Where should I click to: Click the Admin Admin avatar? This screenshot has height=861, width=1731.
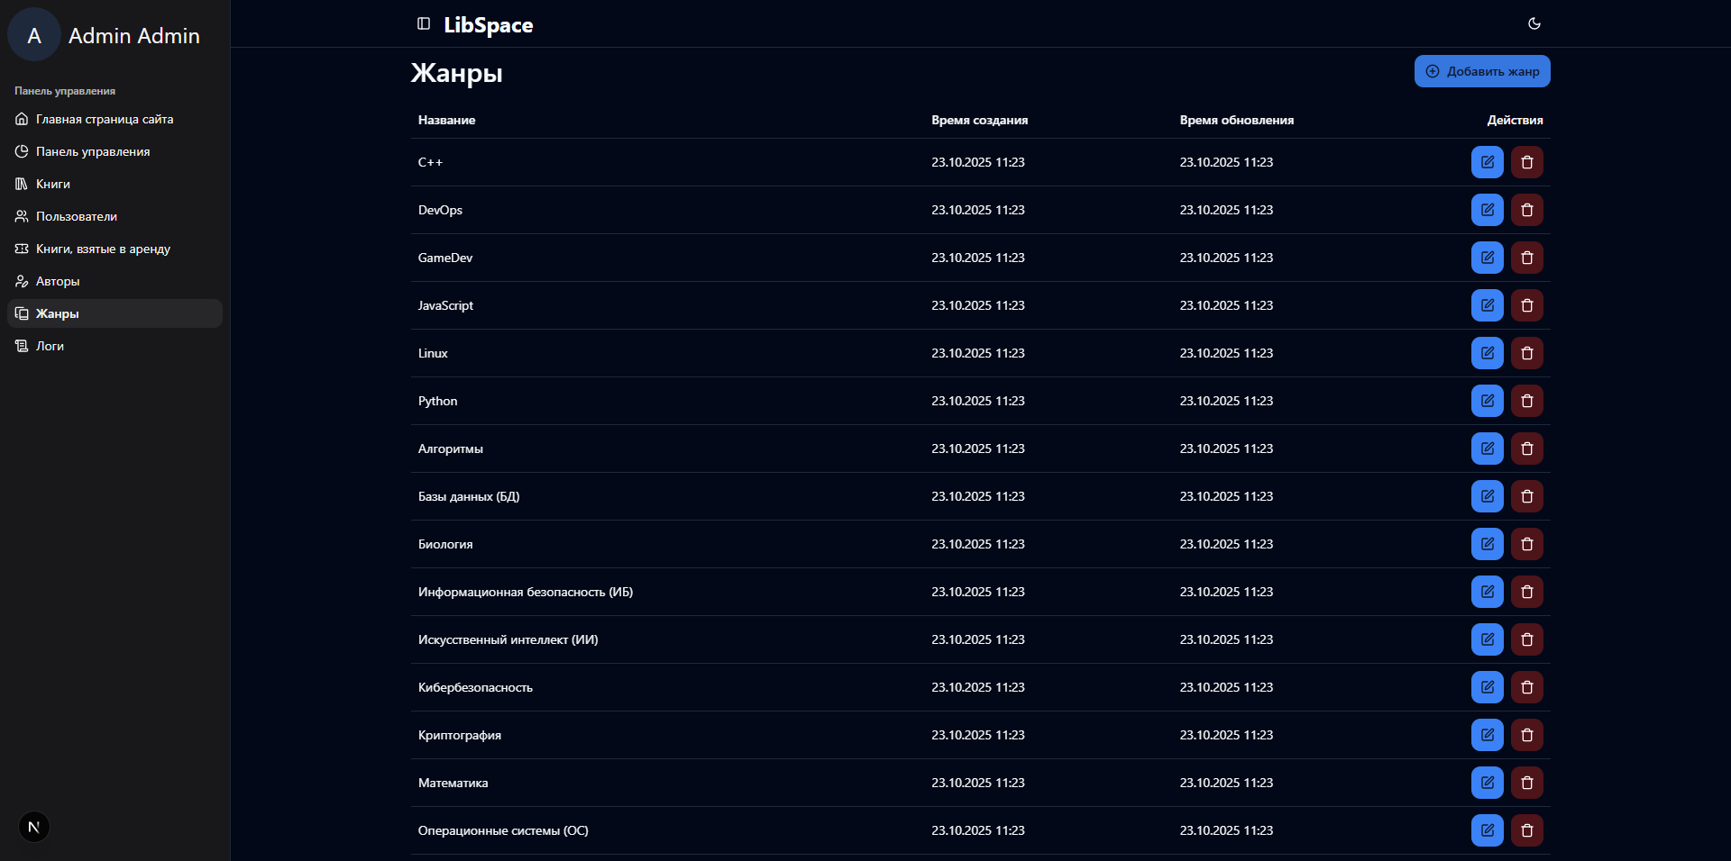pos(34,36)
